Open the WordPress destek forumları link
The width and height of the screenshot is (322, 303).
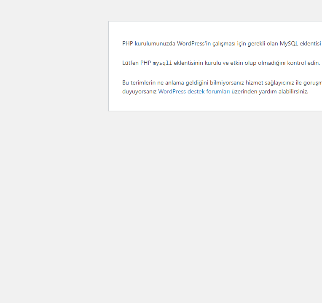(194, 91)
